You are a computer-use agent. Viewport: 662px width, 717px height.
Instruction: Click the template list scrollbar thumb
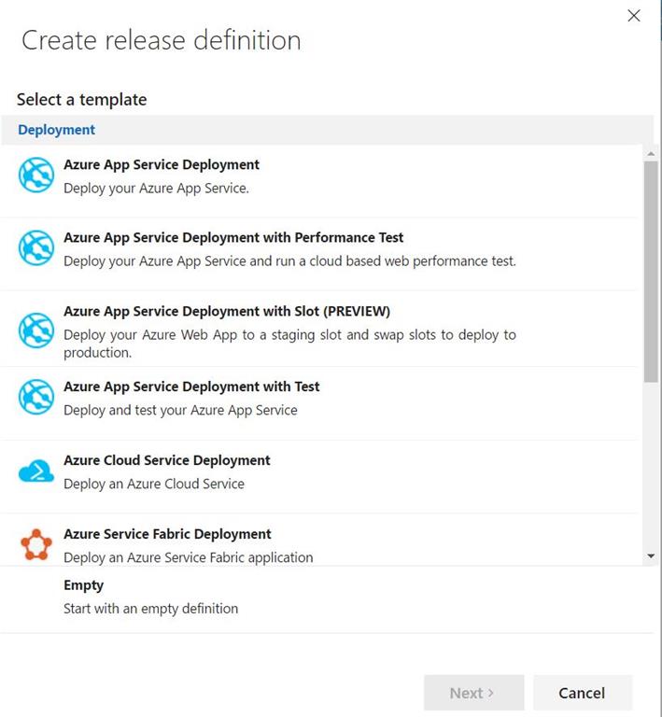pyautogui.click(x=651, y=271)
